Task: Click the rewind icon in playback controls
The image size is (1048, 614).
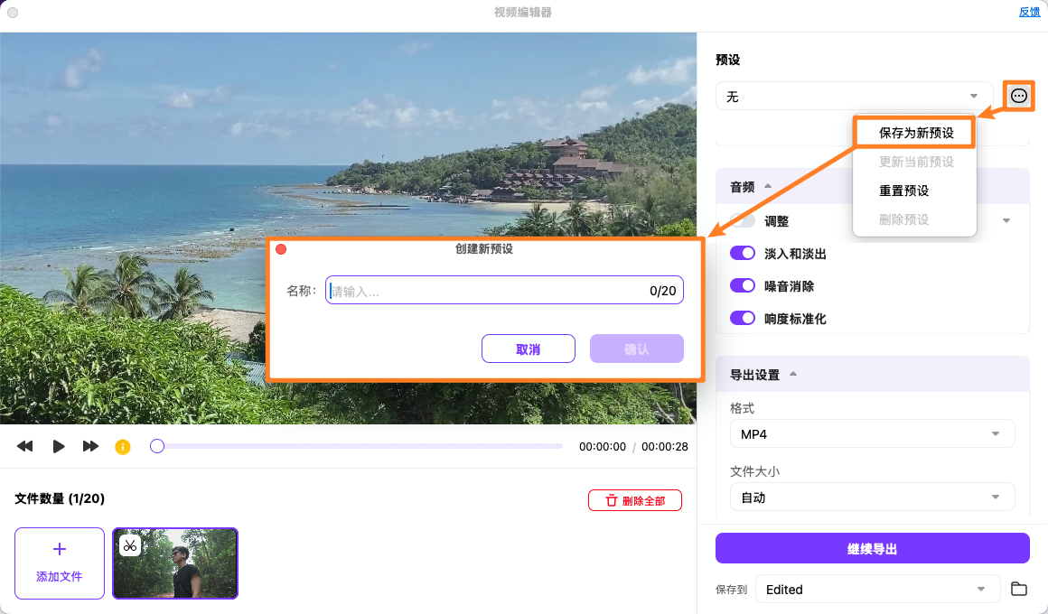Action: pyautogui.click(x=24, y=445)
